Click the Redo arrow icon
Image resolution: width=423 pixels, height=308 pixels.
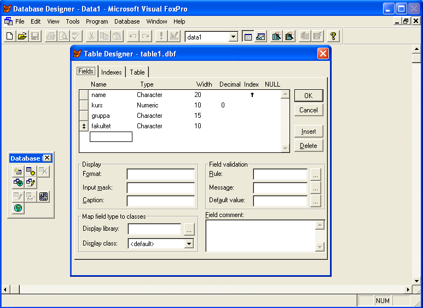[x=146, y=36]
